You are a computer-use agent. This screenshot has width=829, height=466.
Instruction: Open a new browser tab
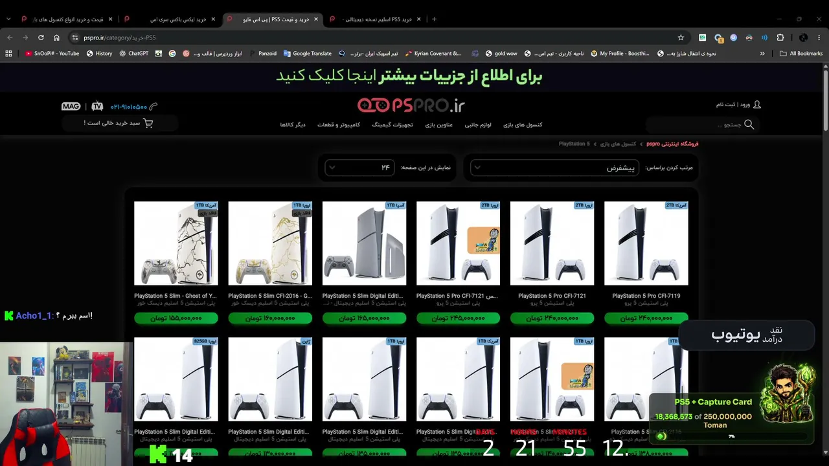pos(434,19)
